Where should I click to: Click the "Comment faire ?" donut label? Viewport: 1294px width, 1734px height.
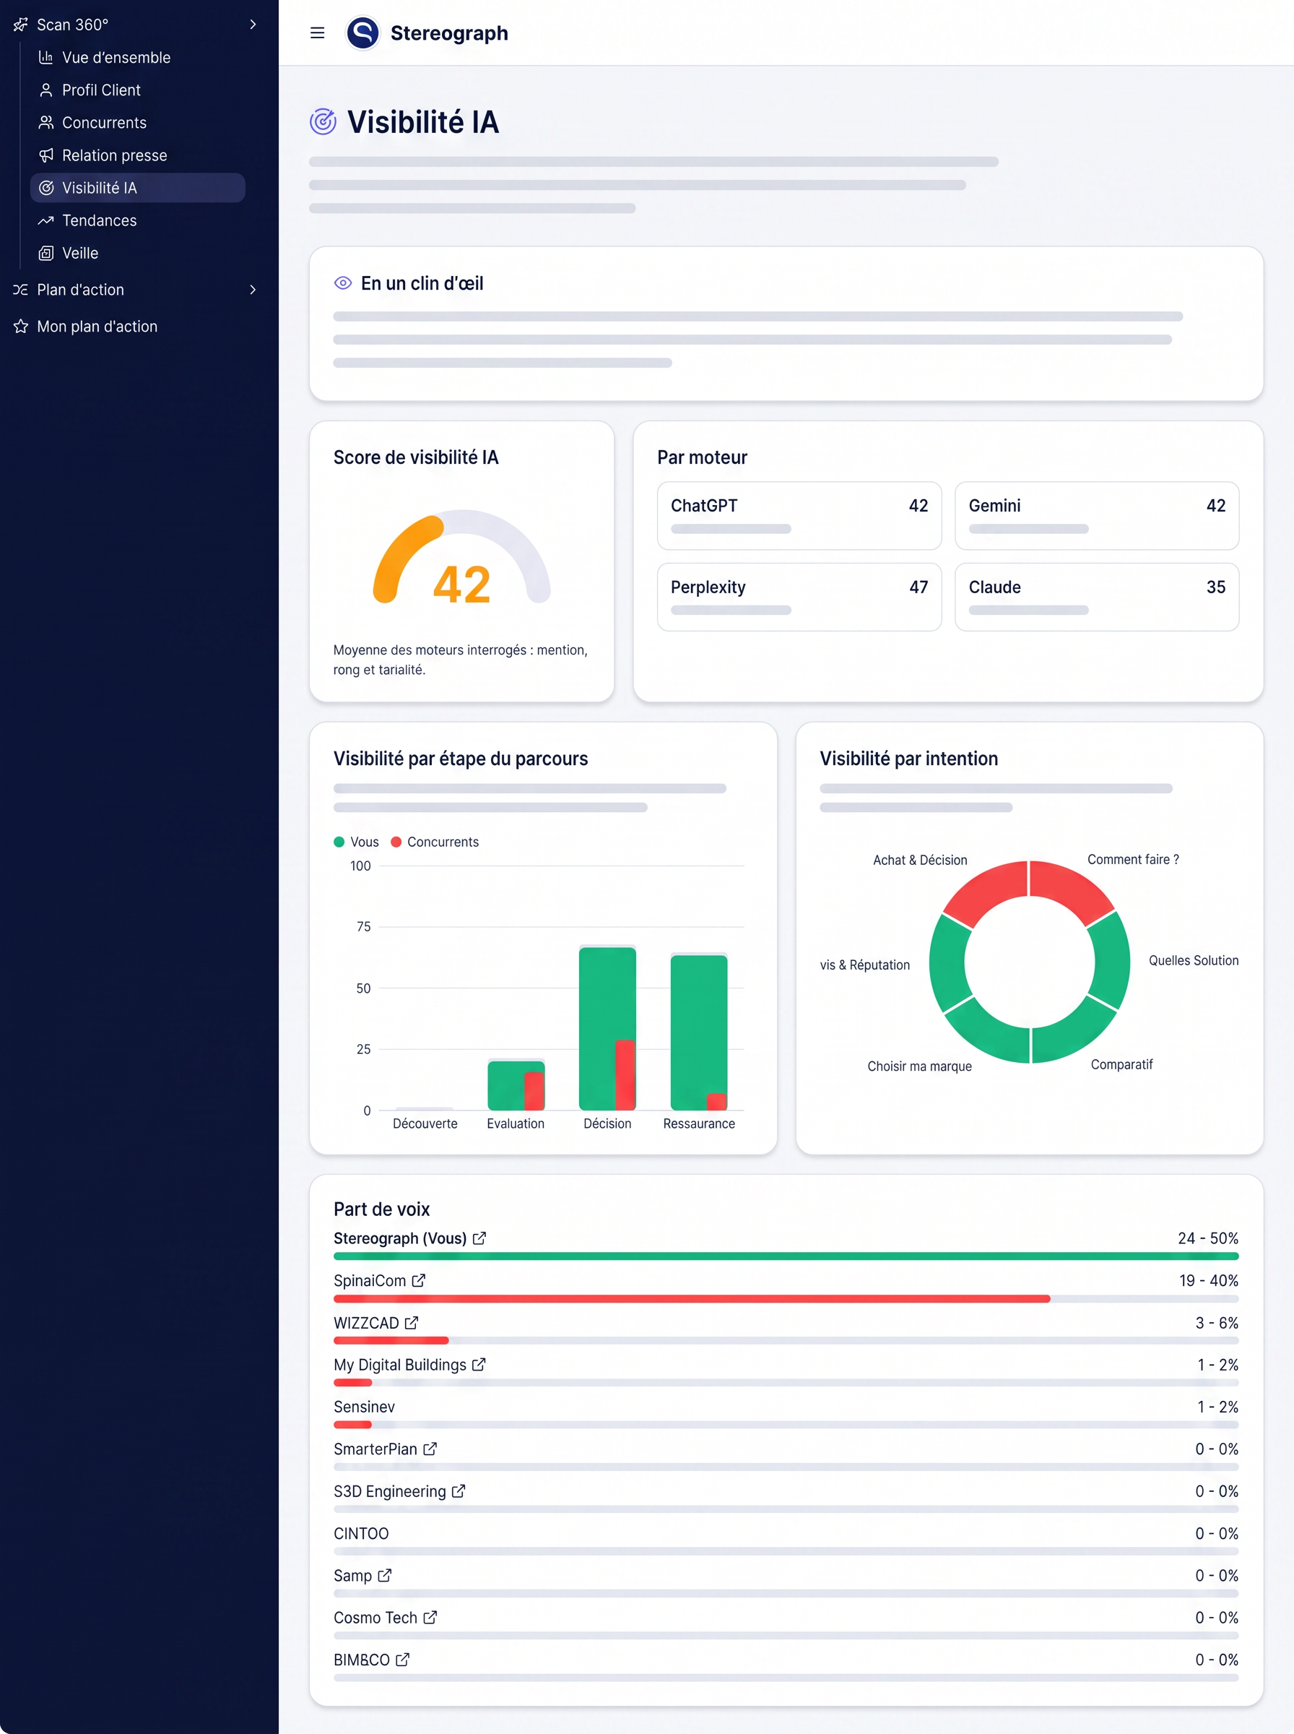pyautogui.click(x=1133, y=860)
